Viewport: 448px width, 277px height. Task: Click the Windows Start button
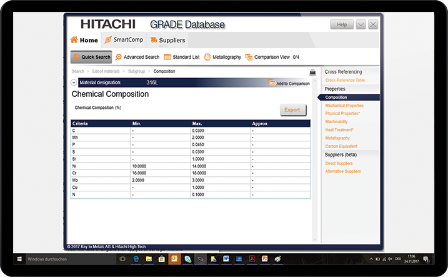tap(19, 259)
